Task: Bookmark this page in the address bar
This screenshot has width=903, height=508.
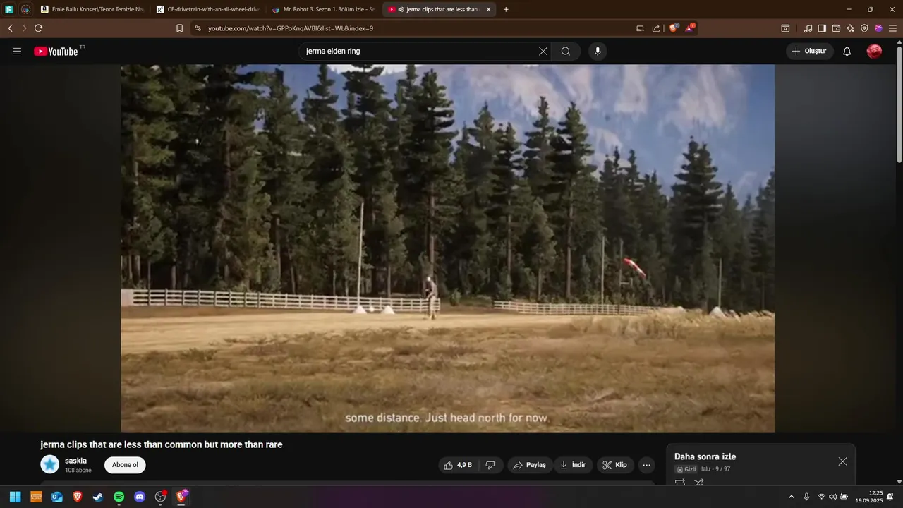Action: click(x=179, y=28)
